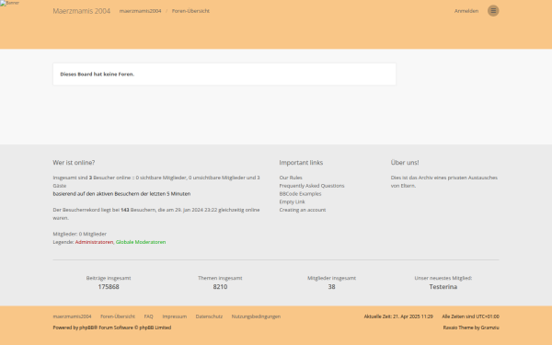The height and width of the screenshot is (345, 552).
Task: Open Impressum link in footer
Action: (174, 316)
